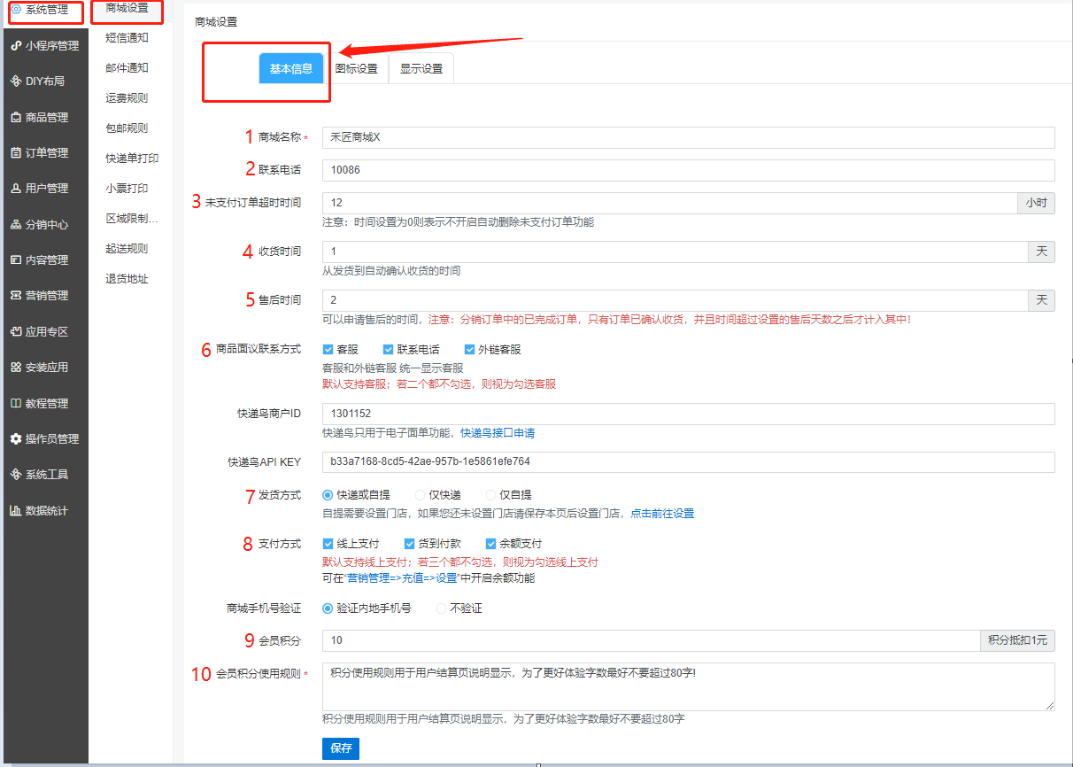
Task: Click the 小程序管理 sidebar icon
Action: click(16, 45)
